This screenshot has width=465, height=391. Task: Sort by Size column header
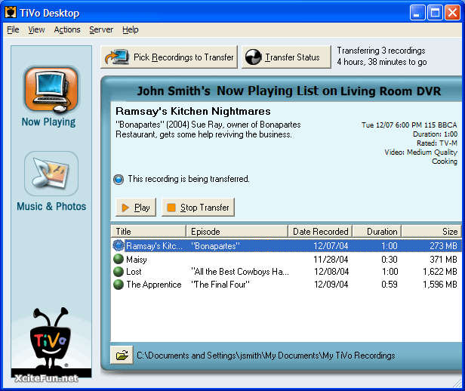coord(431,231)
